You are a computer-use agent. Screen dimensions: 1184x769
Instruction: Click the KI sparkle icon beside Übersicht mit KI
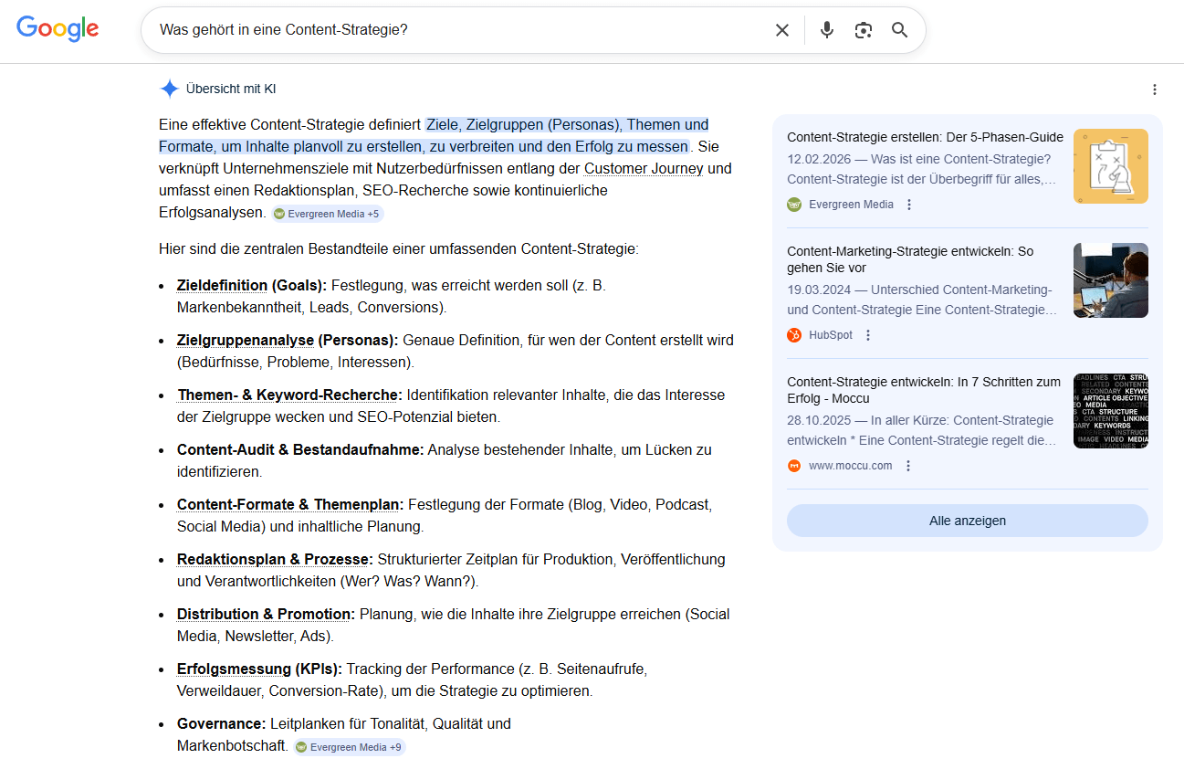(169, 88)
